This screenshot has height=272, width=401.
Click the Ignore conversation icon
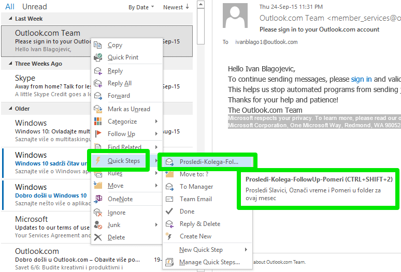(98, 213)
